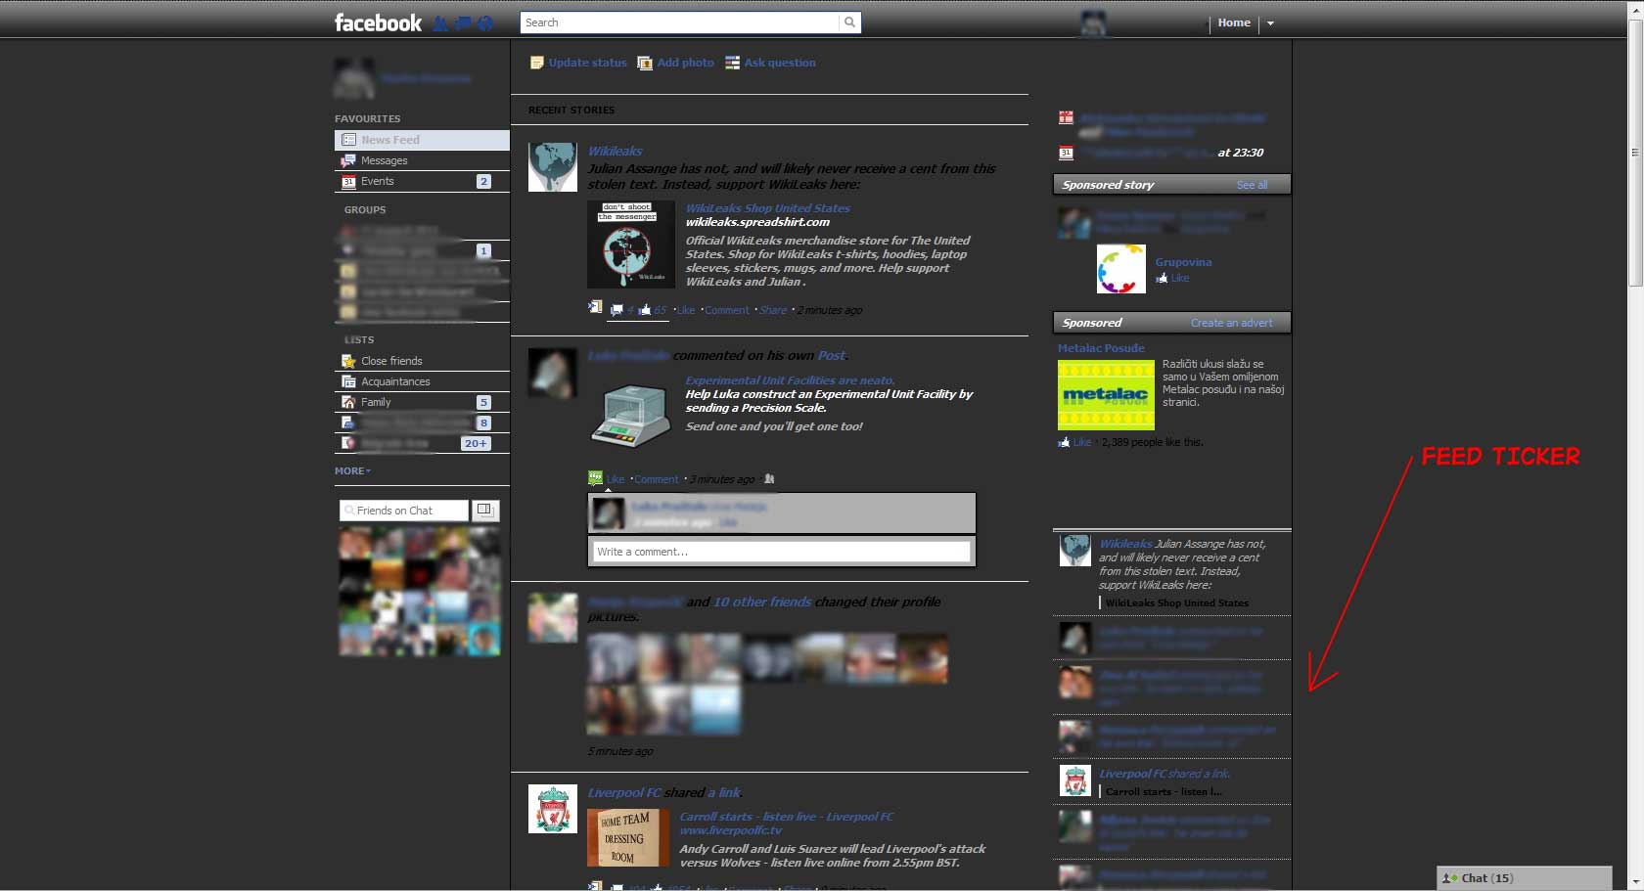1644x891 pixels.
Task: Click the Precision Scale image
Action: (x=631, y=416)
